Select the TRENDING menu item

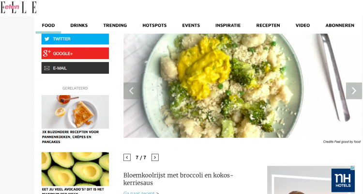(115, 25)
